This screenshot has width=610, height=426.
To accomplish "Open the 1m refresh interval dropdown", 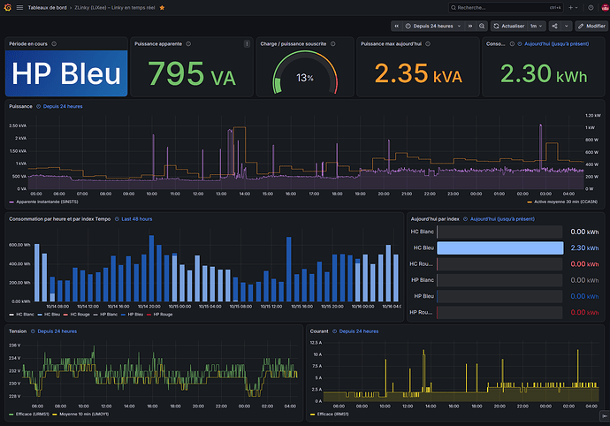I will [x=536, y=26].
